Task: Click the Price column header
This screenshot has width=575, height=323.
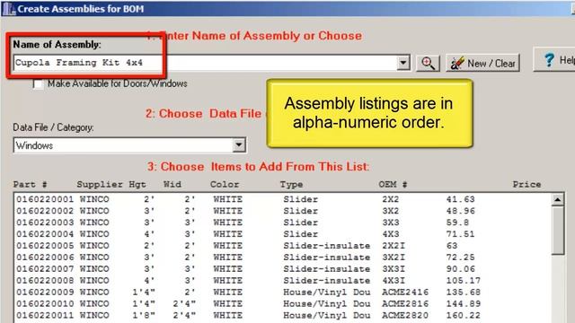Action: [526, 184]
